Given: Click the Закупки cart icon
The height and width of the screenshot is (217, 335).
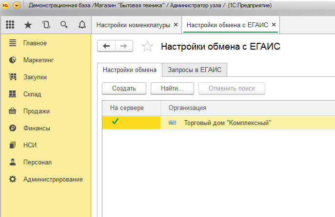Looking at the screenshot, I should tap(13, 77).
